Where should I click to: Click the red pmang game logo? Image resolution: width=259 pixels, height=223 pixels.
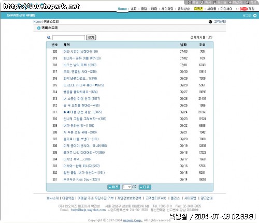point(243,9)
